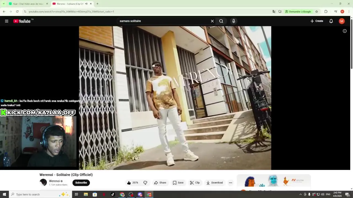Screen dimensions: 353x198
Task: Reload the page in Chrome
Action: [17, 12]
